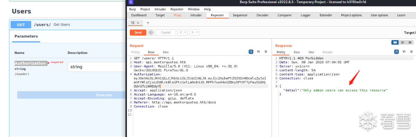Close Repeater tab 12 with the x
Viewport: 416px width, 137px height.
click(x=138, y=22)
